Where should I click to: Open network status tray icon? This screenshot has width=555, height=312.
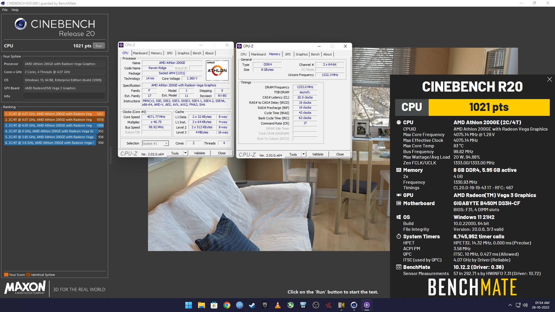[518, 305]
